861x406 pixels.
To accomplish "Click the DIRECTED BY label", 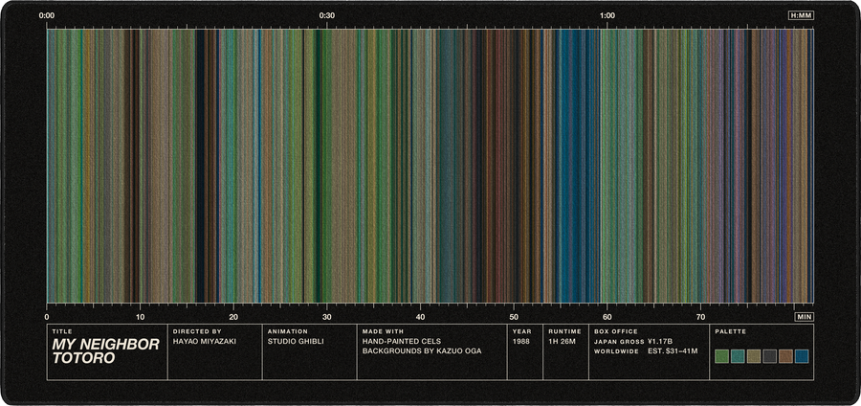I will [x=197, y=332].
